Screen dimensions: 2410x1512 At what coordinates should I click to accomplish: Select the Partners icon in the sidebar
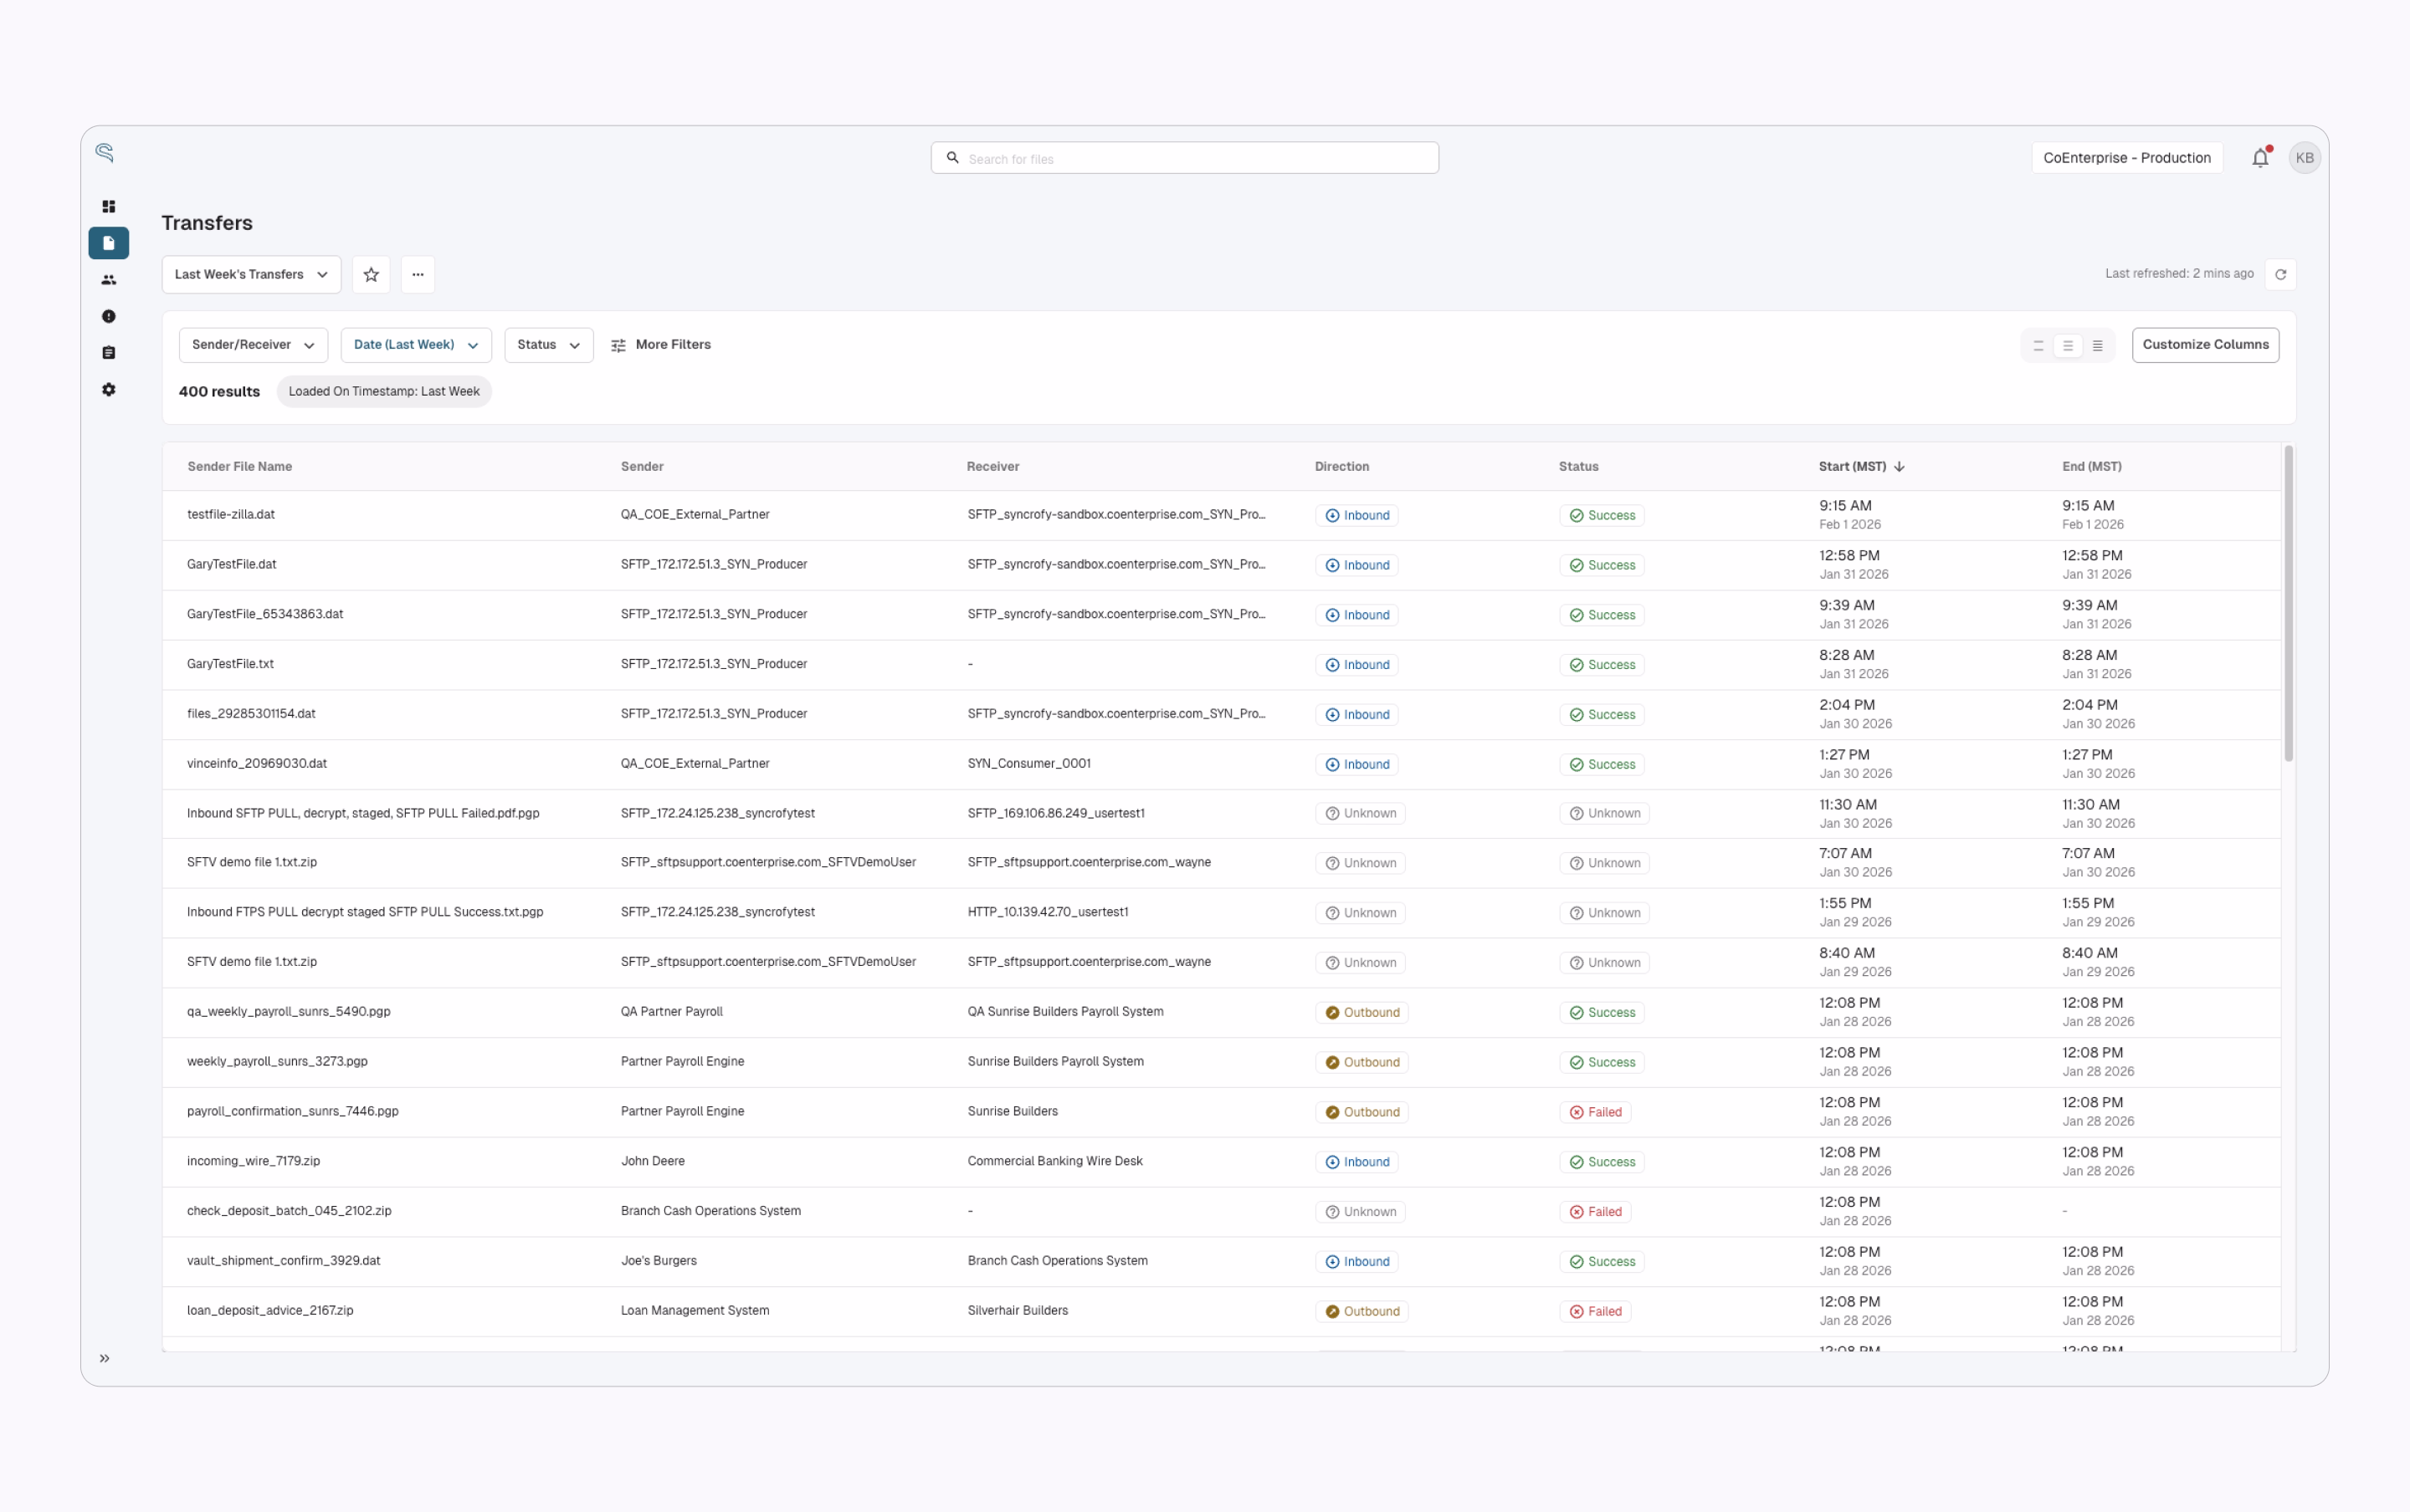coord(108,280)
